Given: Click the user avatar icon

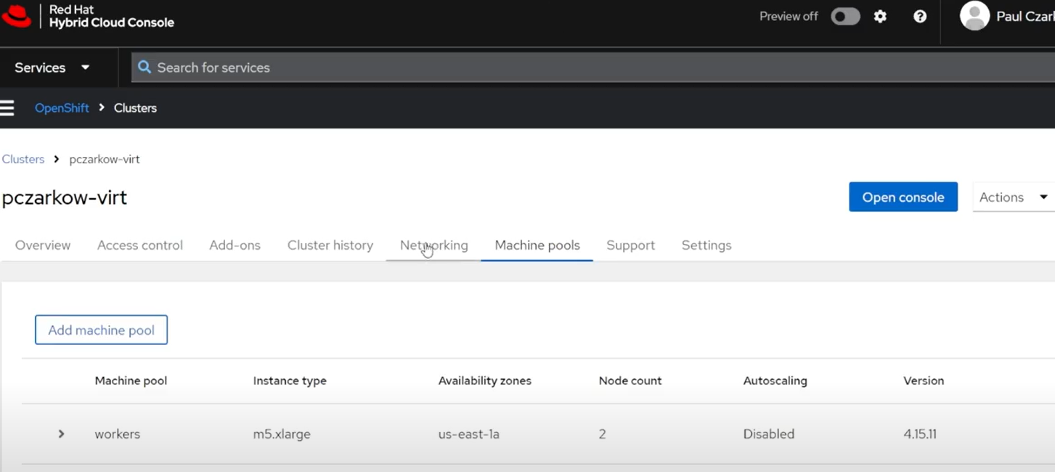Looking at the screenshot, I should (x=974, y=16).
